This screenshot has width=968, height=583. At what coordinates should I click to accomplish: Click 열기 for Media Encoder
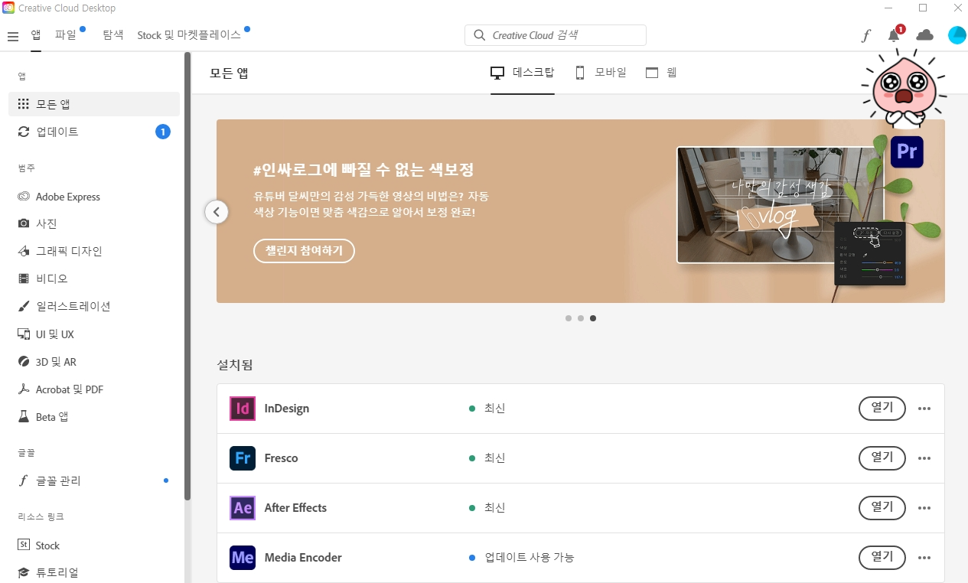tap(882, 558)
